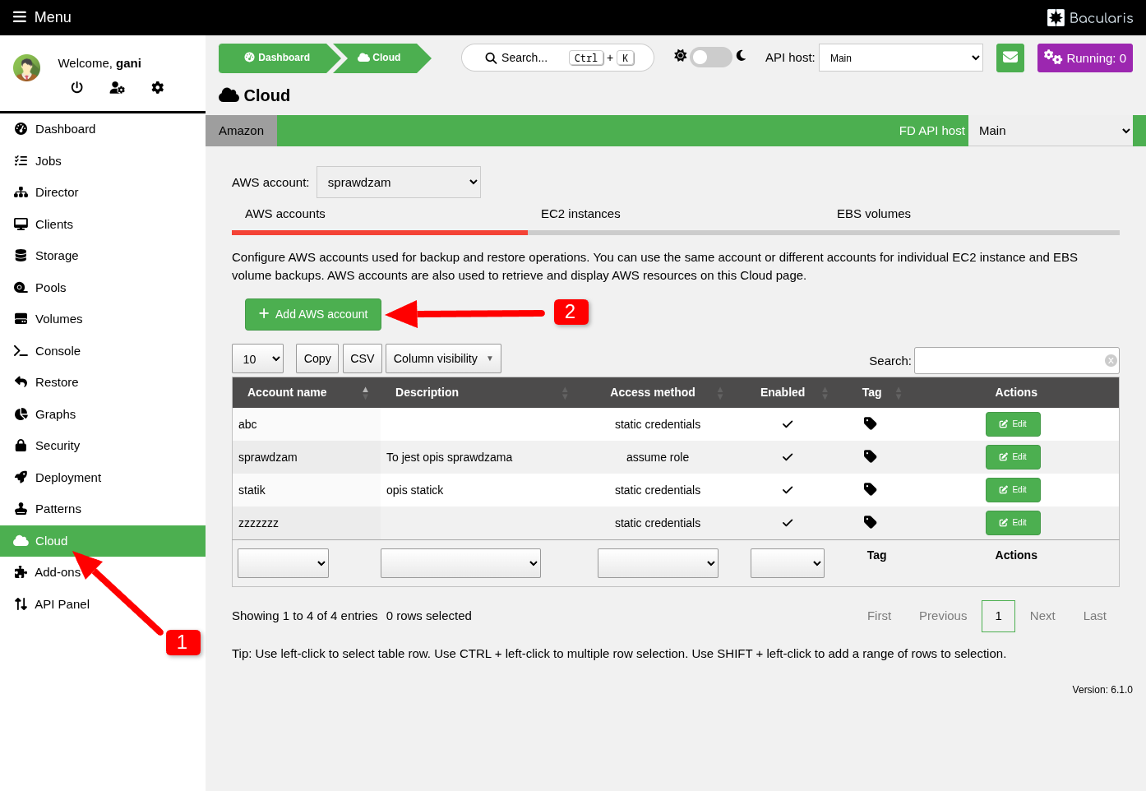Click the CSV export button
Viewport: 1146px width, 791px height.
[363, 358]
